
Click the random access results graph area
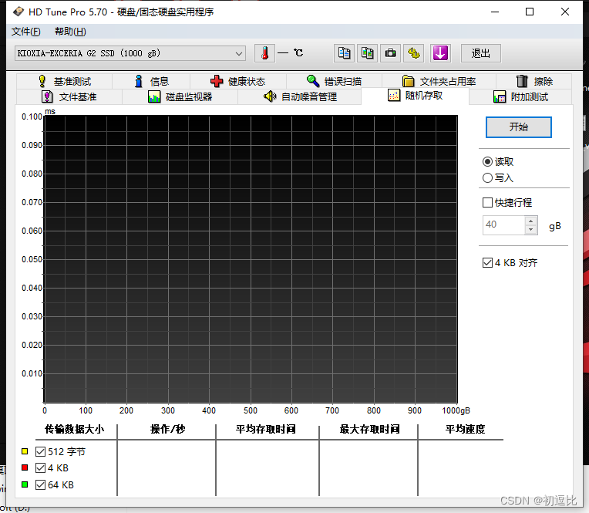point(251,259)
